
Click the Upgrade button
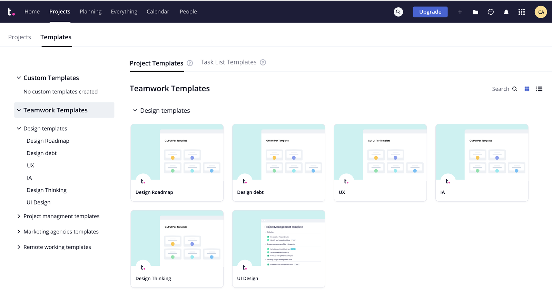(430, 12)
